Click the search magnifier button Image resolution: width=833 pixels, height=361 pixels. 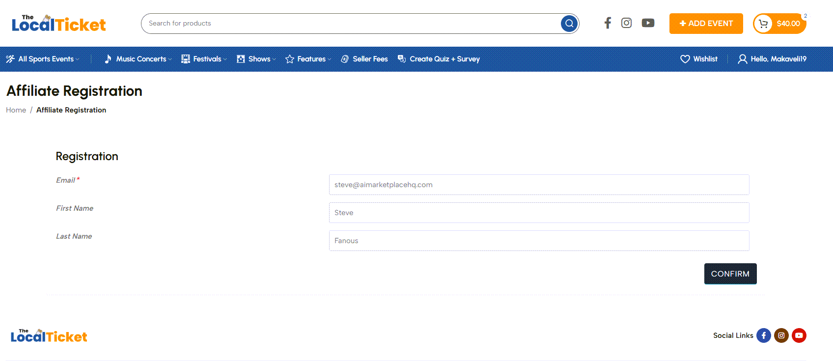[x=569, y=23]
